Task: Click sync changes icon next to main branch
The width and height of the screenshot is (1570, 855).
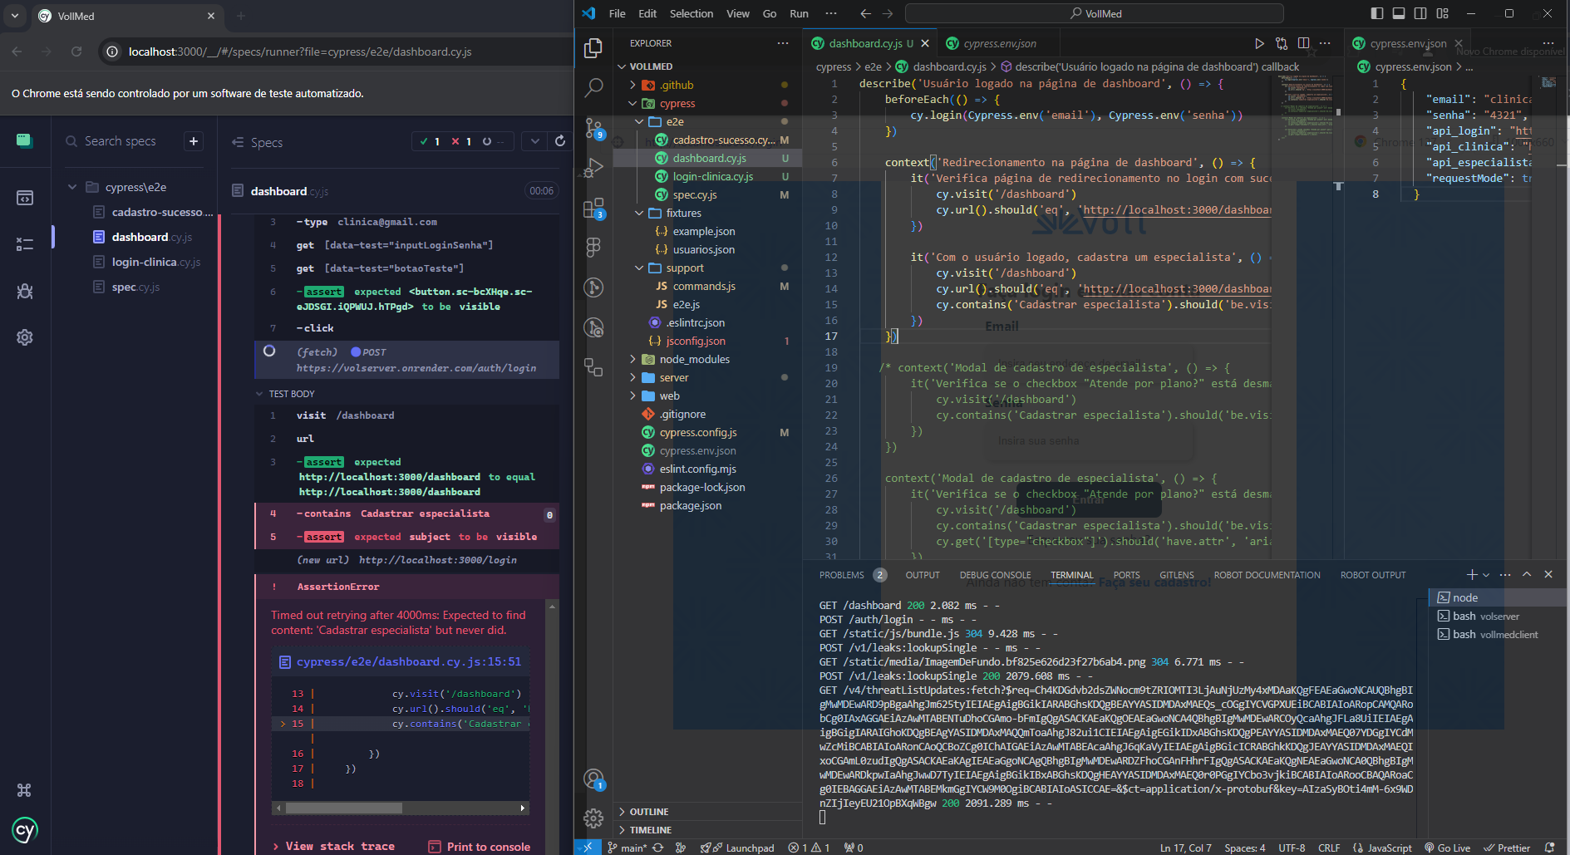Action: (x=657, y=848)
